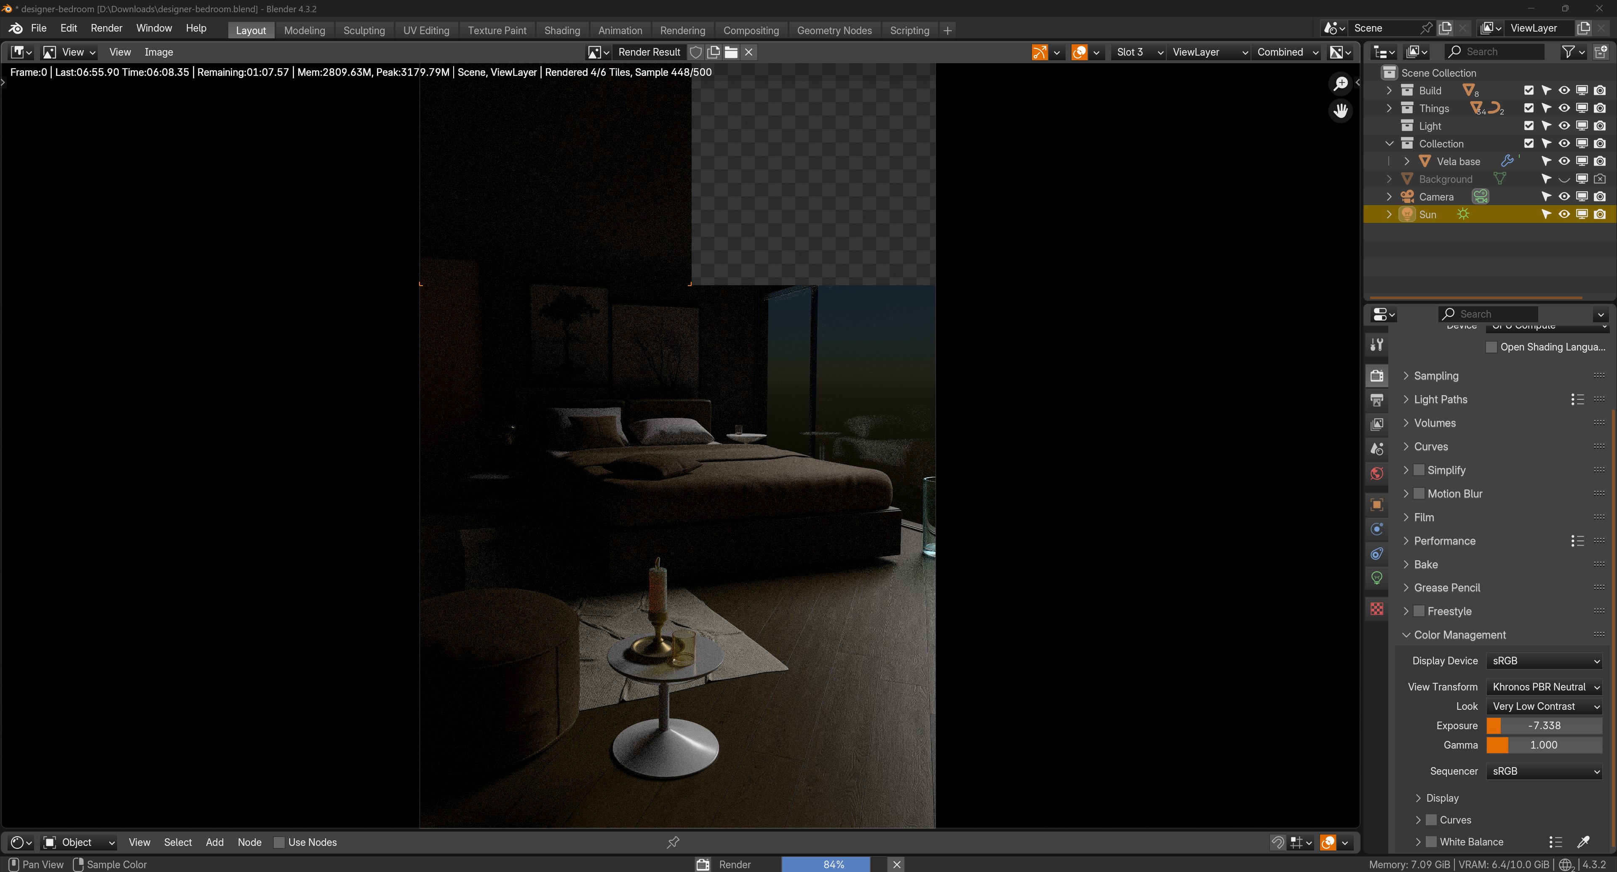Click the White Balance eyedropper icon

(1584, 842)
